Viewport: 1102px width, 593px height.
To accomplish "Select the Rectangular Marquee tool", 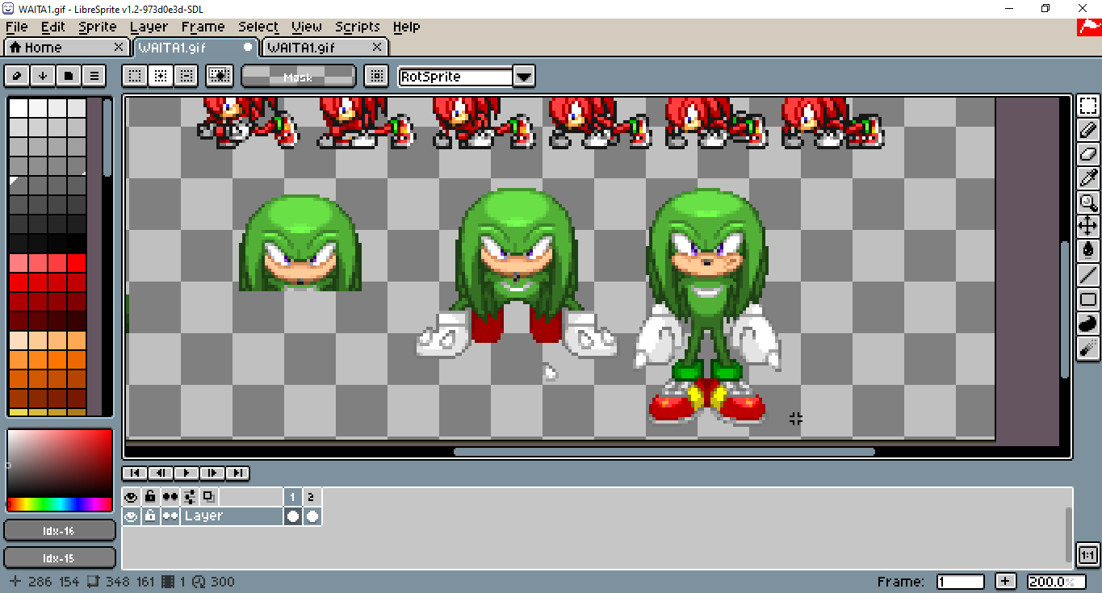I will [1088, 106].
